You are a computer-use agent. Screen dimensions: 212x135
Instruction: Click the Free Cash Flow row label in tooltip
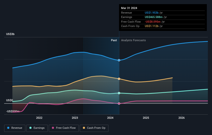pos(131,22)
